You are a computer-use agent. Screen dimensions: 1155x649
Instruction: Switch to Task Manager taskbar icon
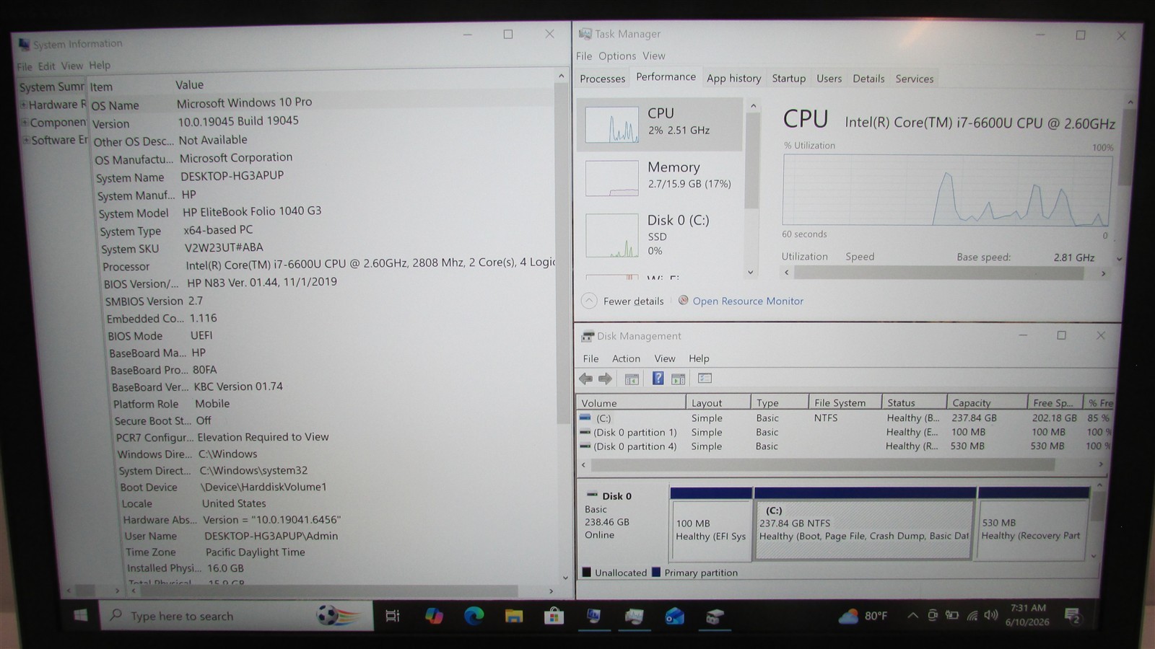(x=634, y=616)
